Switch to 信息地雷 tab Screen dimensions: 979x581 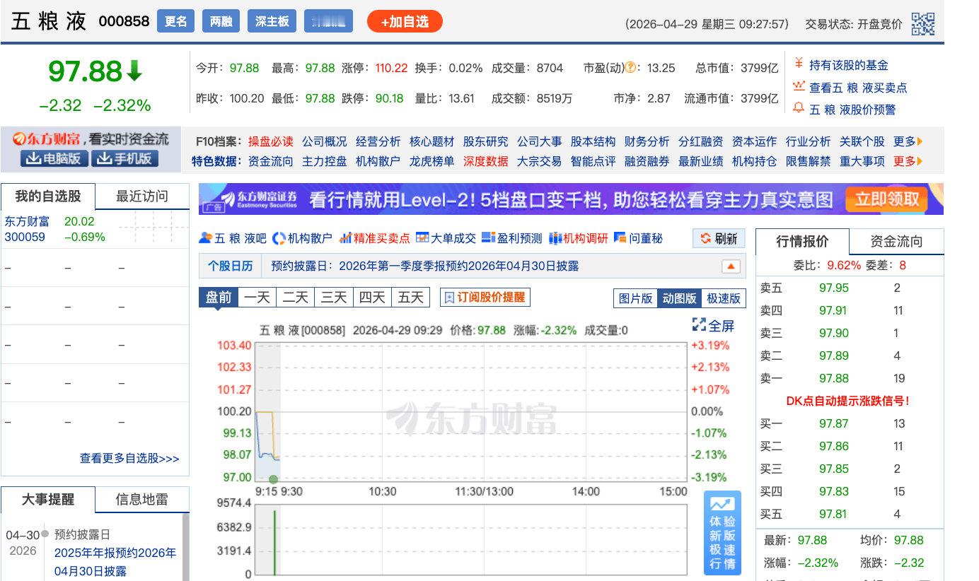[x=142, y=500]
